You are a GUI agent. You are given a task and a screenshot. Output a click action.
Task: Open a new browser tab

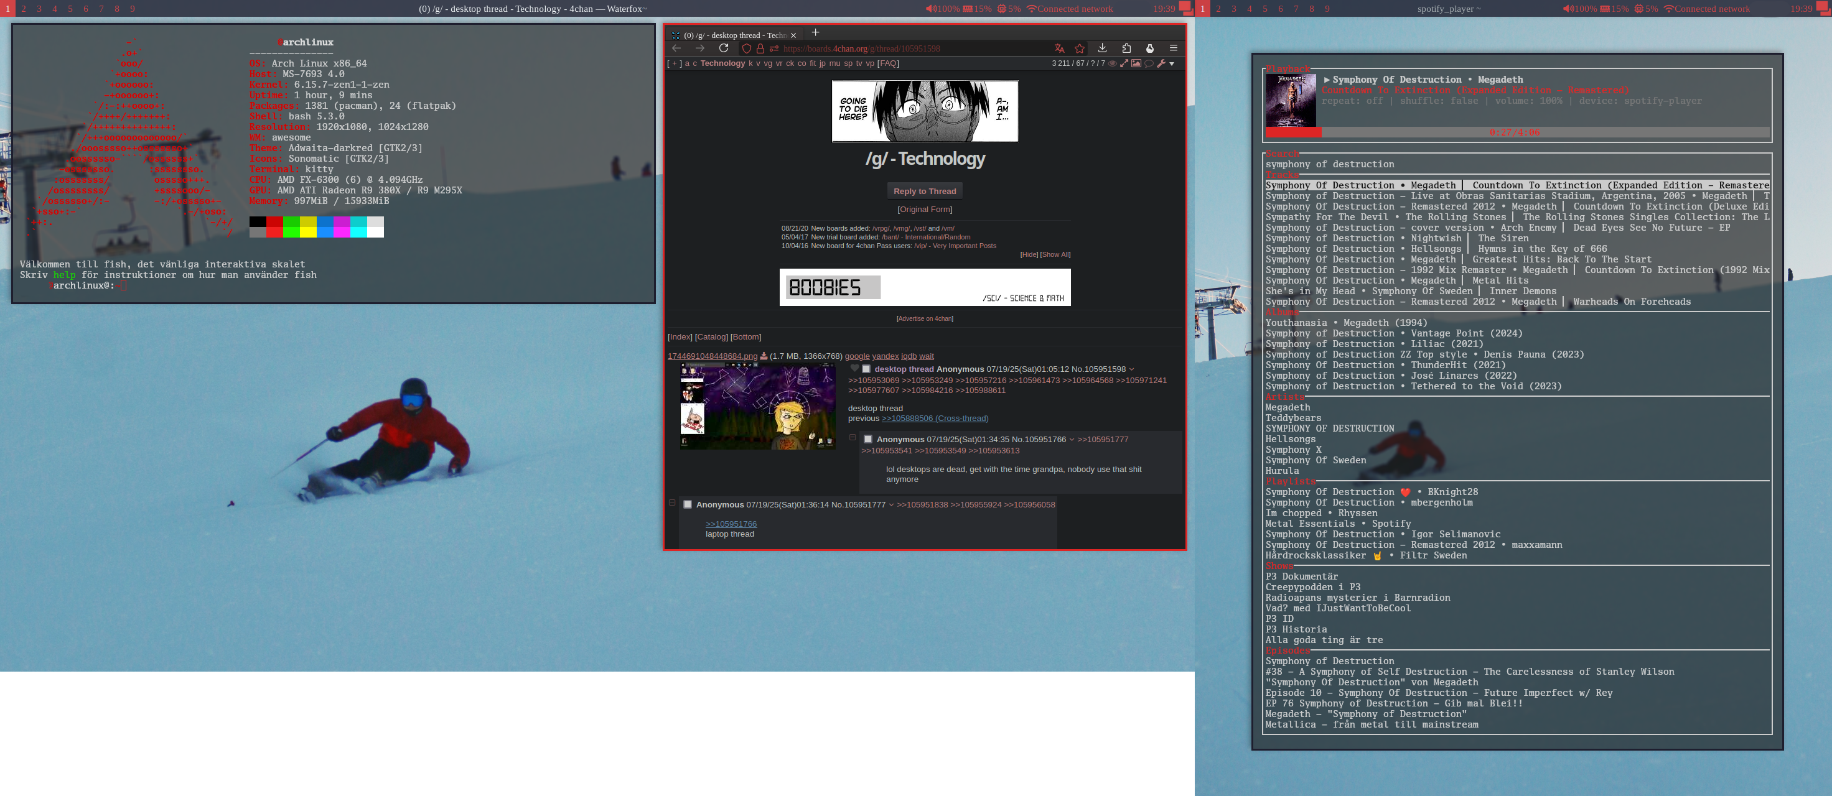coord(815,33)
